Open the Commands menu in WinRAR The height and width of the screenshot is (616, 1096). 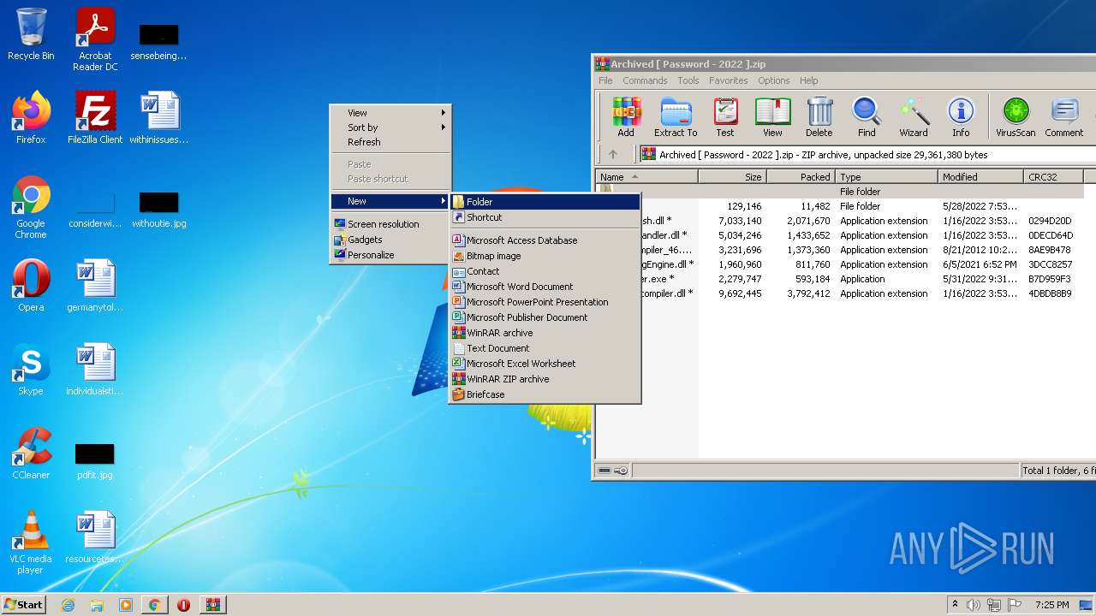click(x=645, y=80)
